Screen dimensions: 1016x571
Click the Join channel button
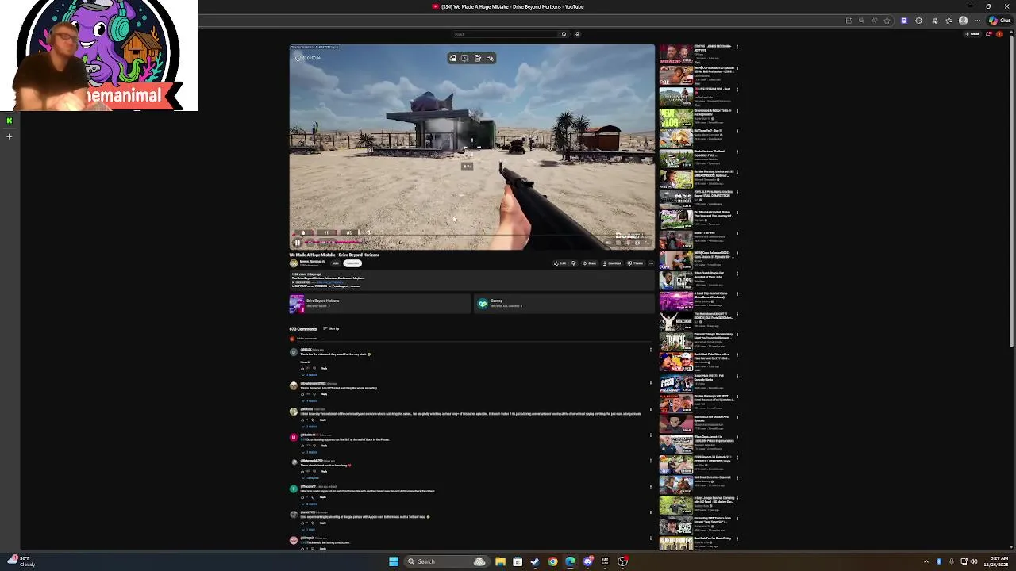335,263
